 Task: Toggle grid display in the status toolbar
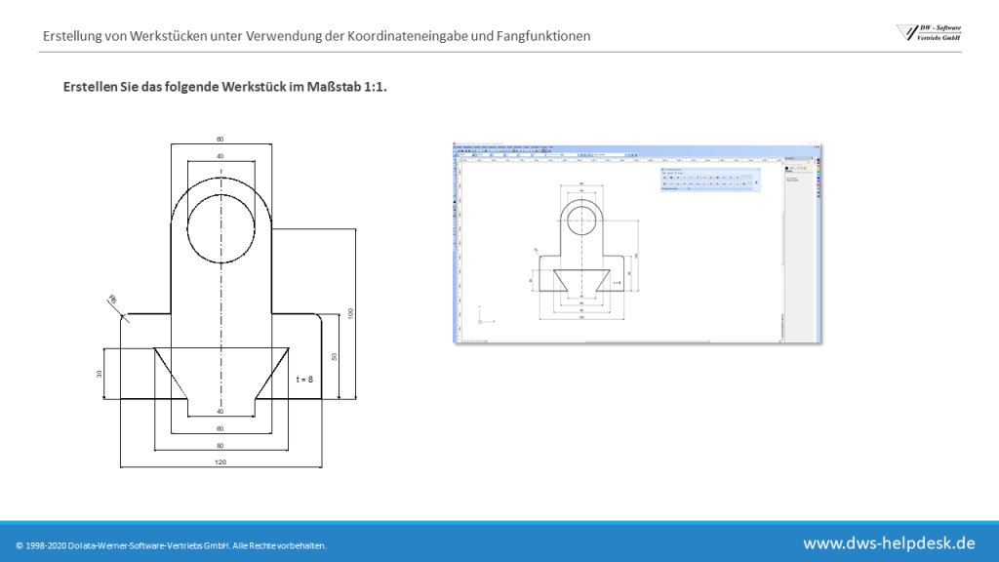(470, 339)
